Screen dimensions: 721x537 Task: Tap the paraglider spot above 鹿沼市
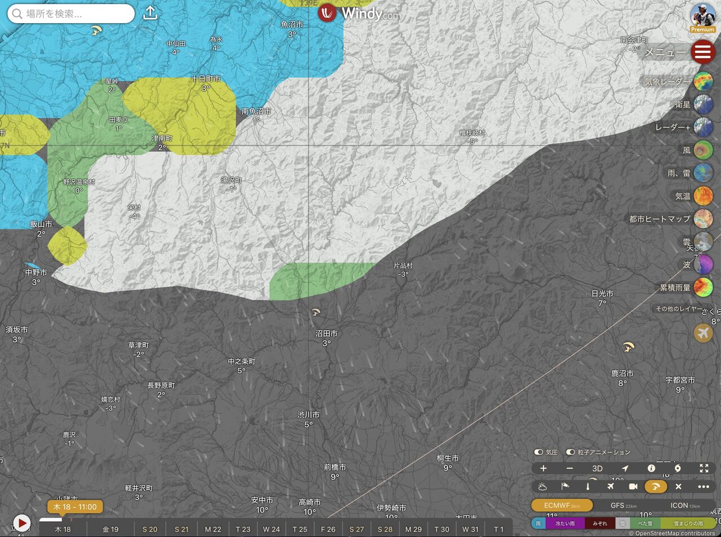point(629,346)
